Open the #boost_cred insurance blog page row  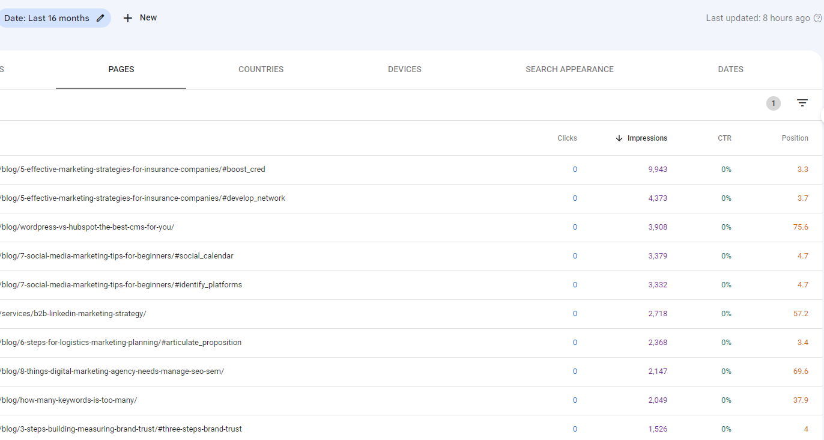coord(411,170)
